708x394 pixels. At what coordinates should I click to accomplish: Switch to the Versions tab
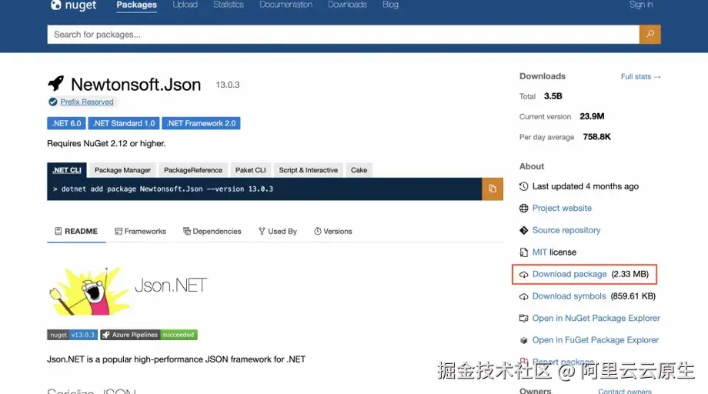click(333, 232)
